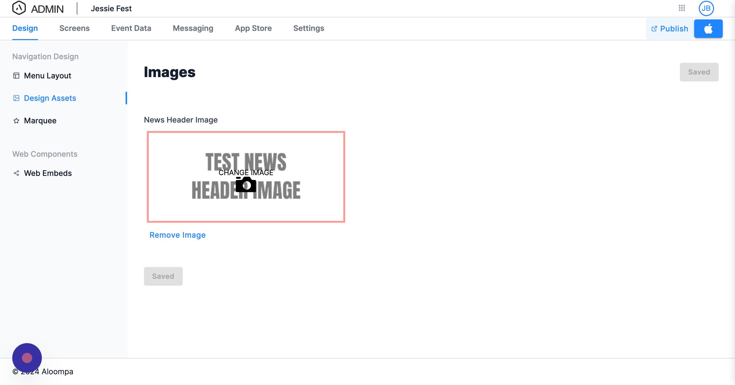The width and height of the screenshot is (735, 385).
Task: Click the Publish button
Action: point(670,29)
